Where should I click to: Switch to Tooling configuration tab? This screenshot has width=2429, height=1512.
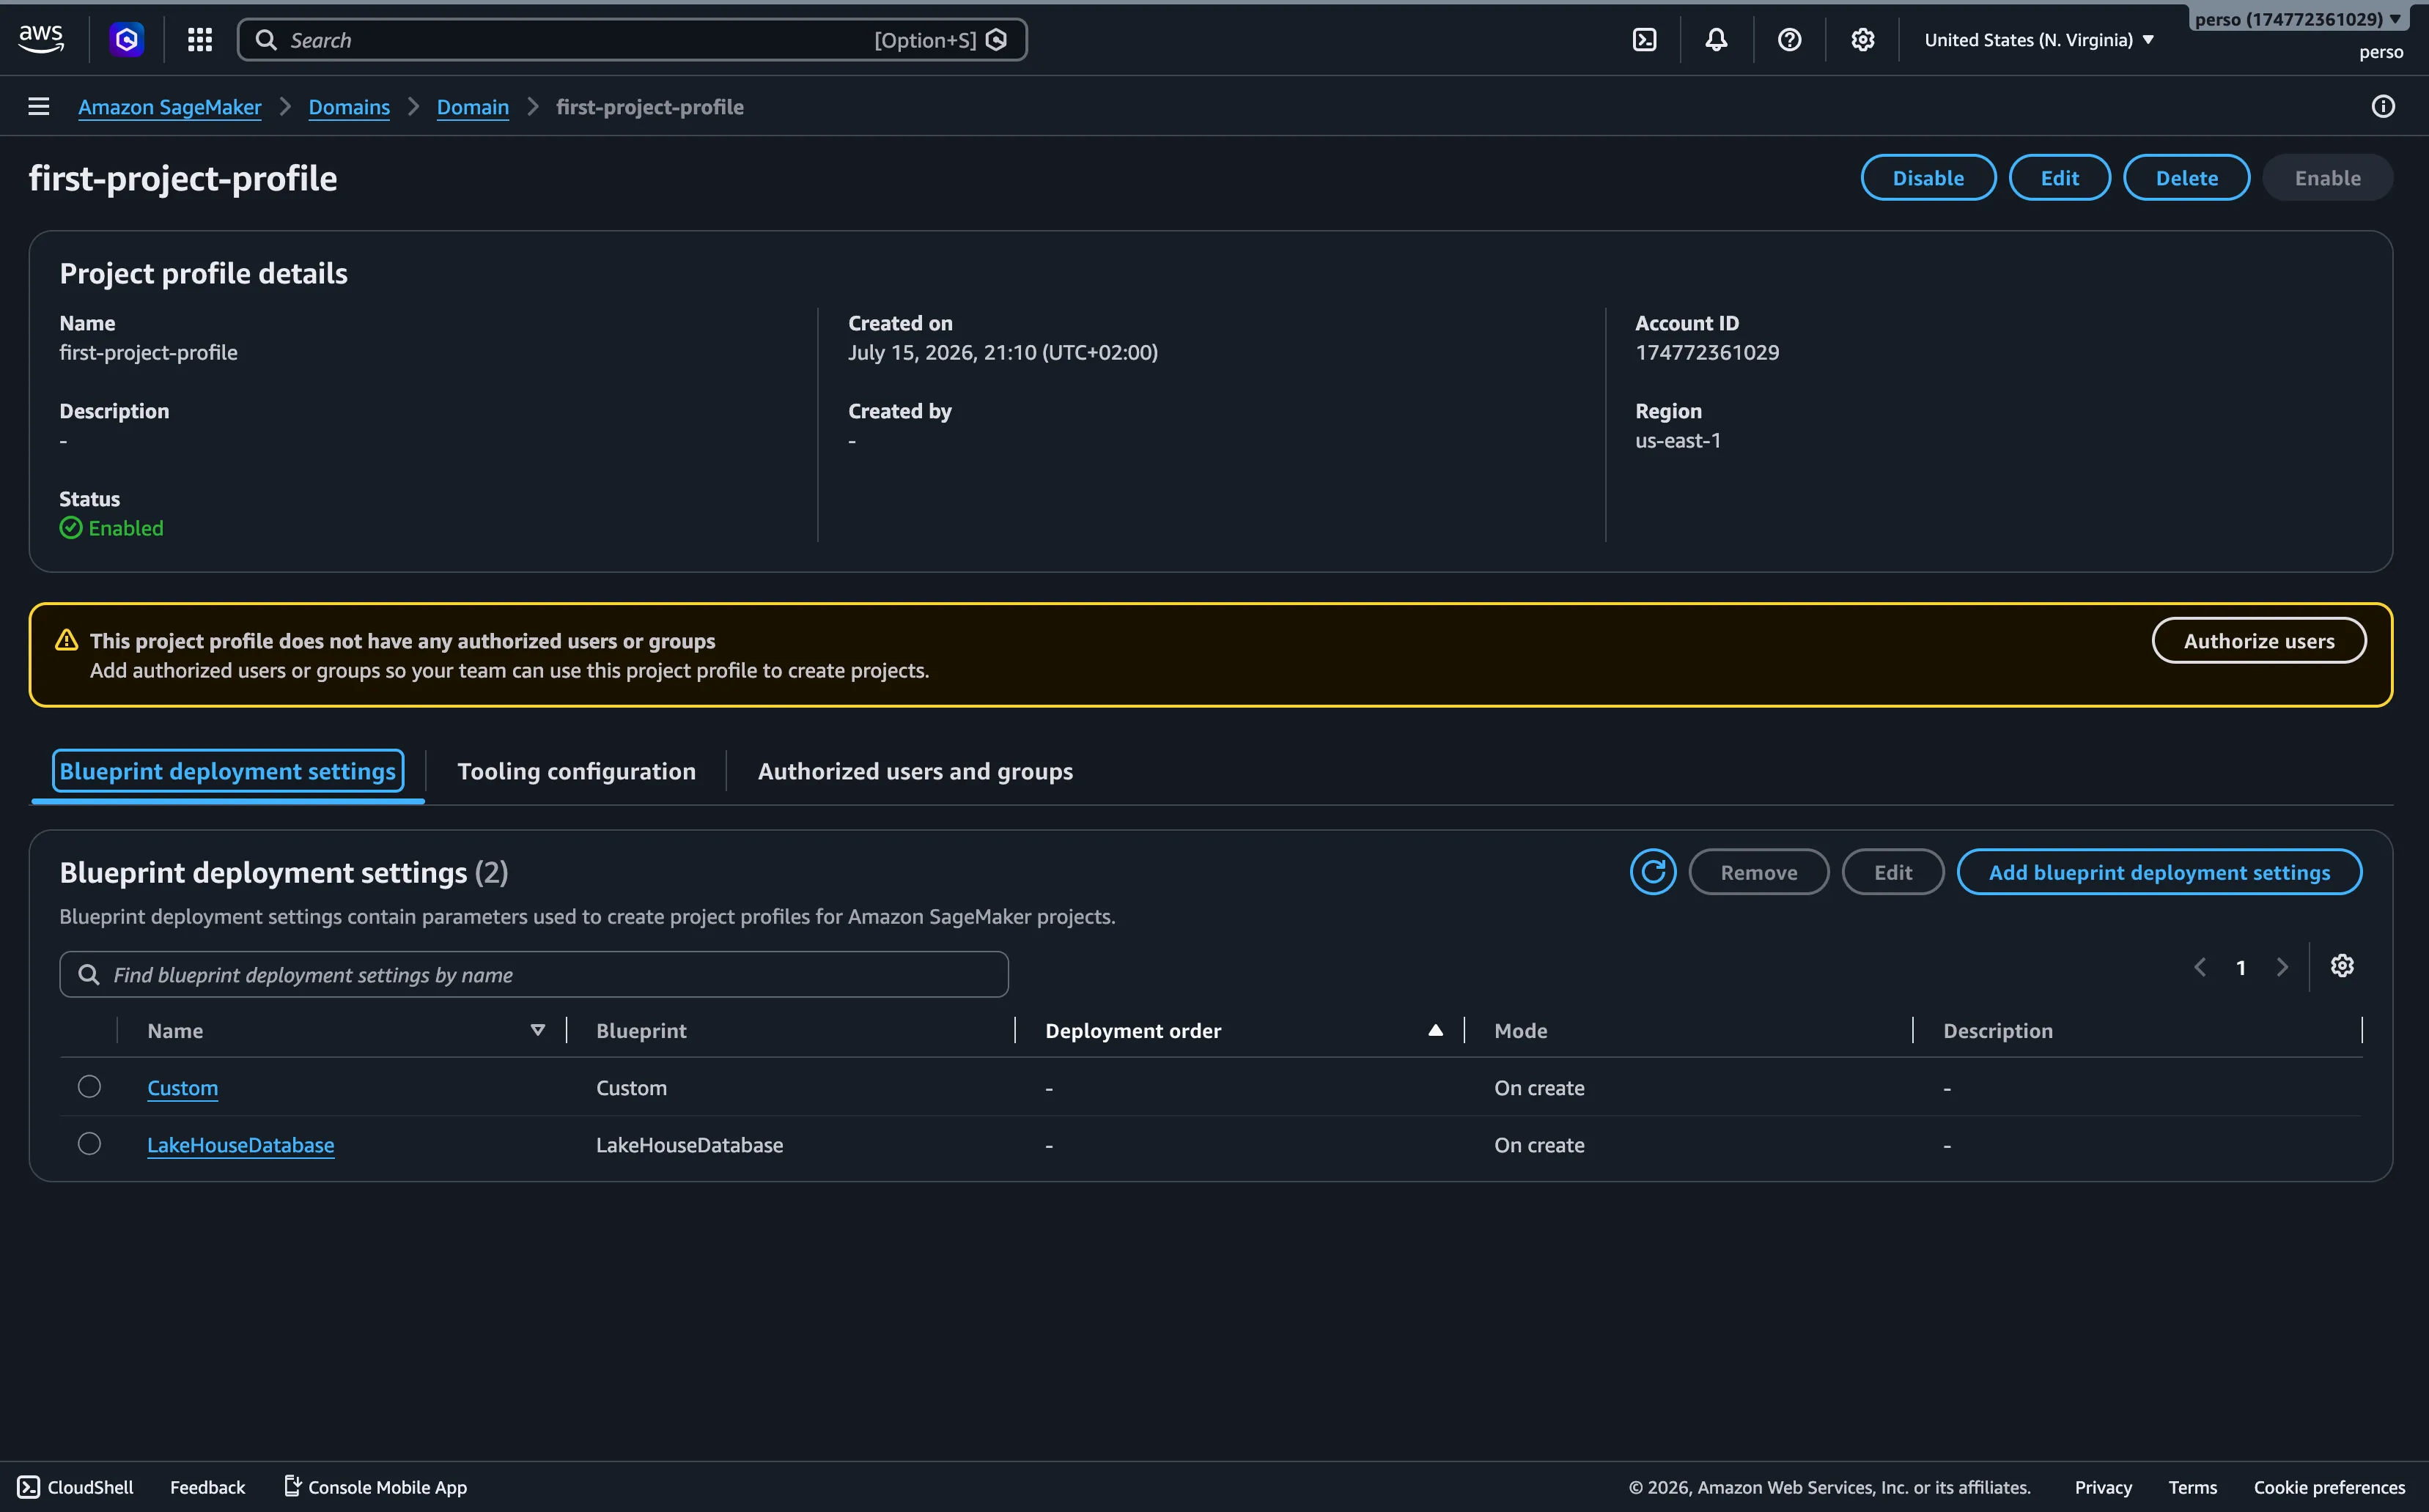click(576, 771)
